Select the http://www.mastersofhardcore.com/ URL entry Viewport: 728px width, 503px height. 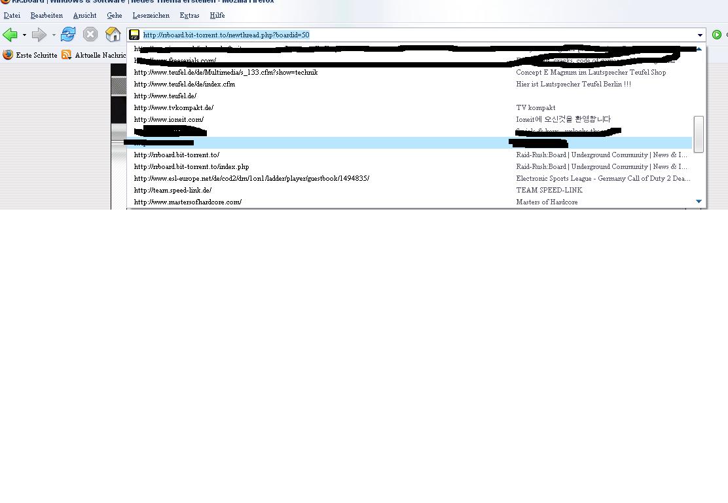[410, 202]
